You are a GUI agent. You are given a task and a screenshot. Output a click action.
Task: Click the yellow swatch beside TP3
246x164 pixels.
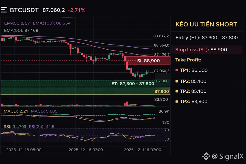click(177, 102)
